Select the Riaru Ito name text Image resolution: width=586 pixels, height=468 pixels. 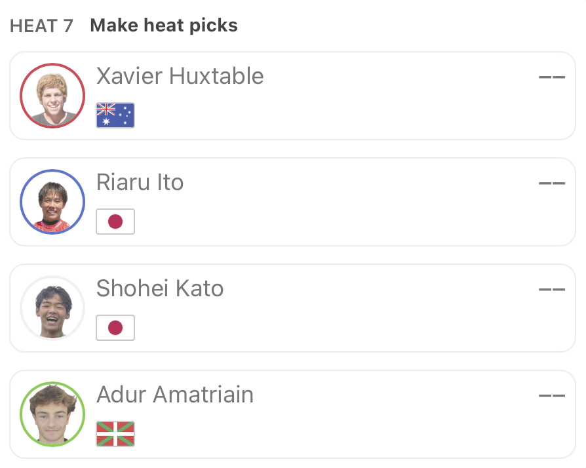140,182
